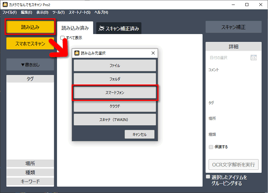
Task: Expand the 種類 section in left panel
Action: tap(30, 172)
